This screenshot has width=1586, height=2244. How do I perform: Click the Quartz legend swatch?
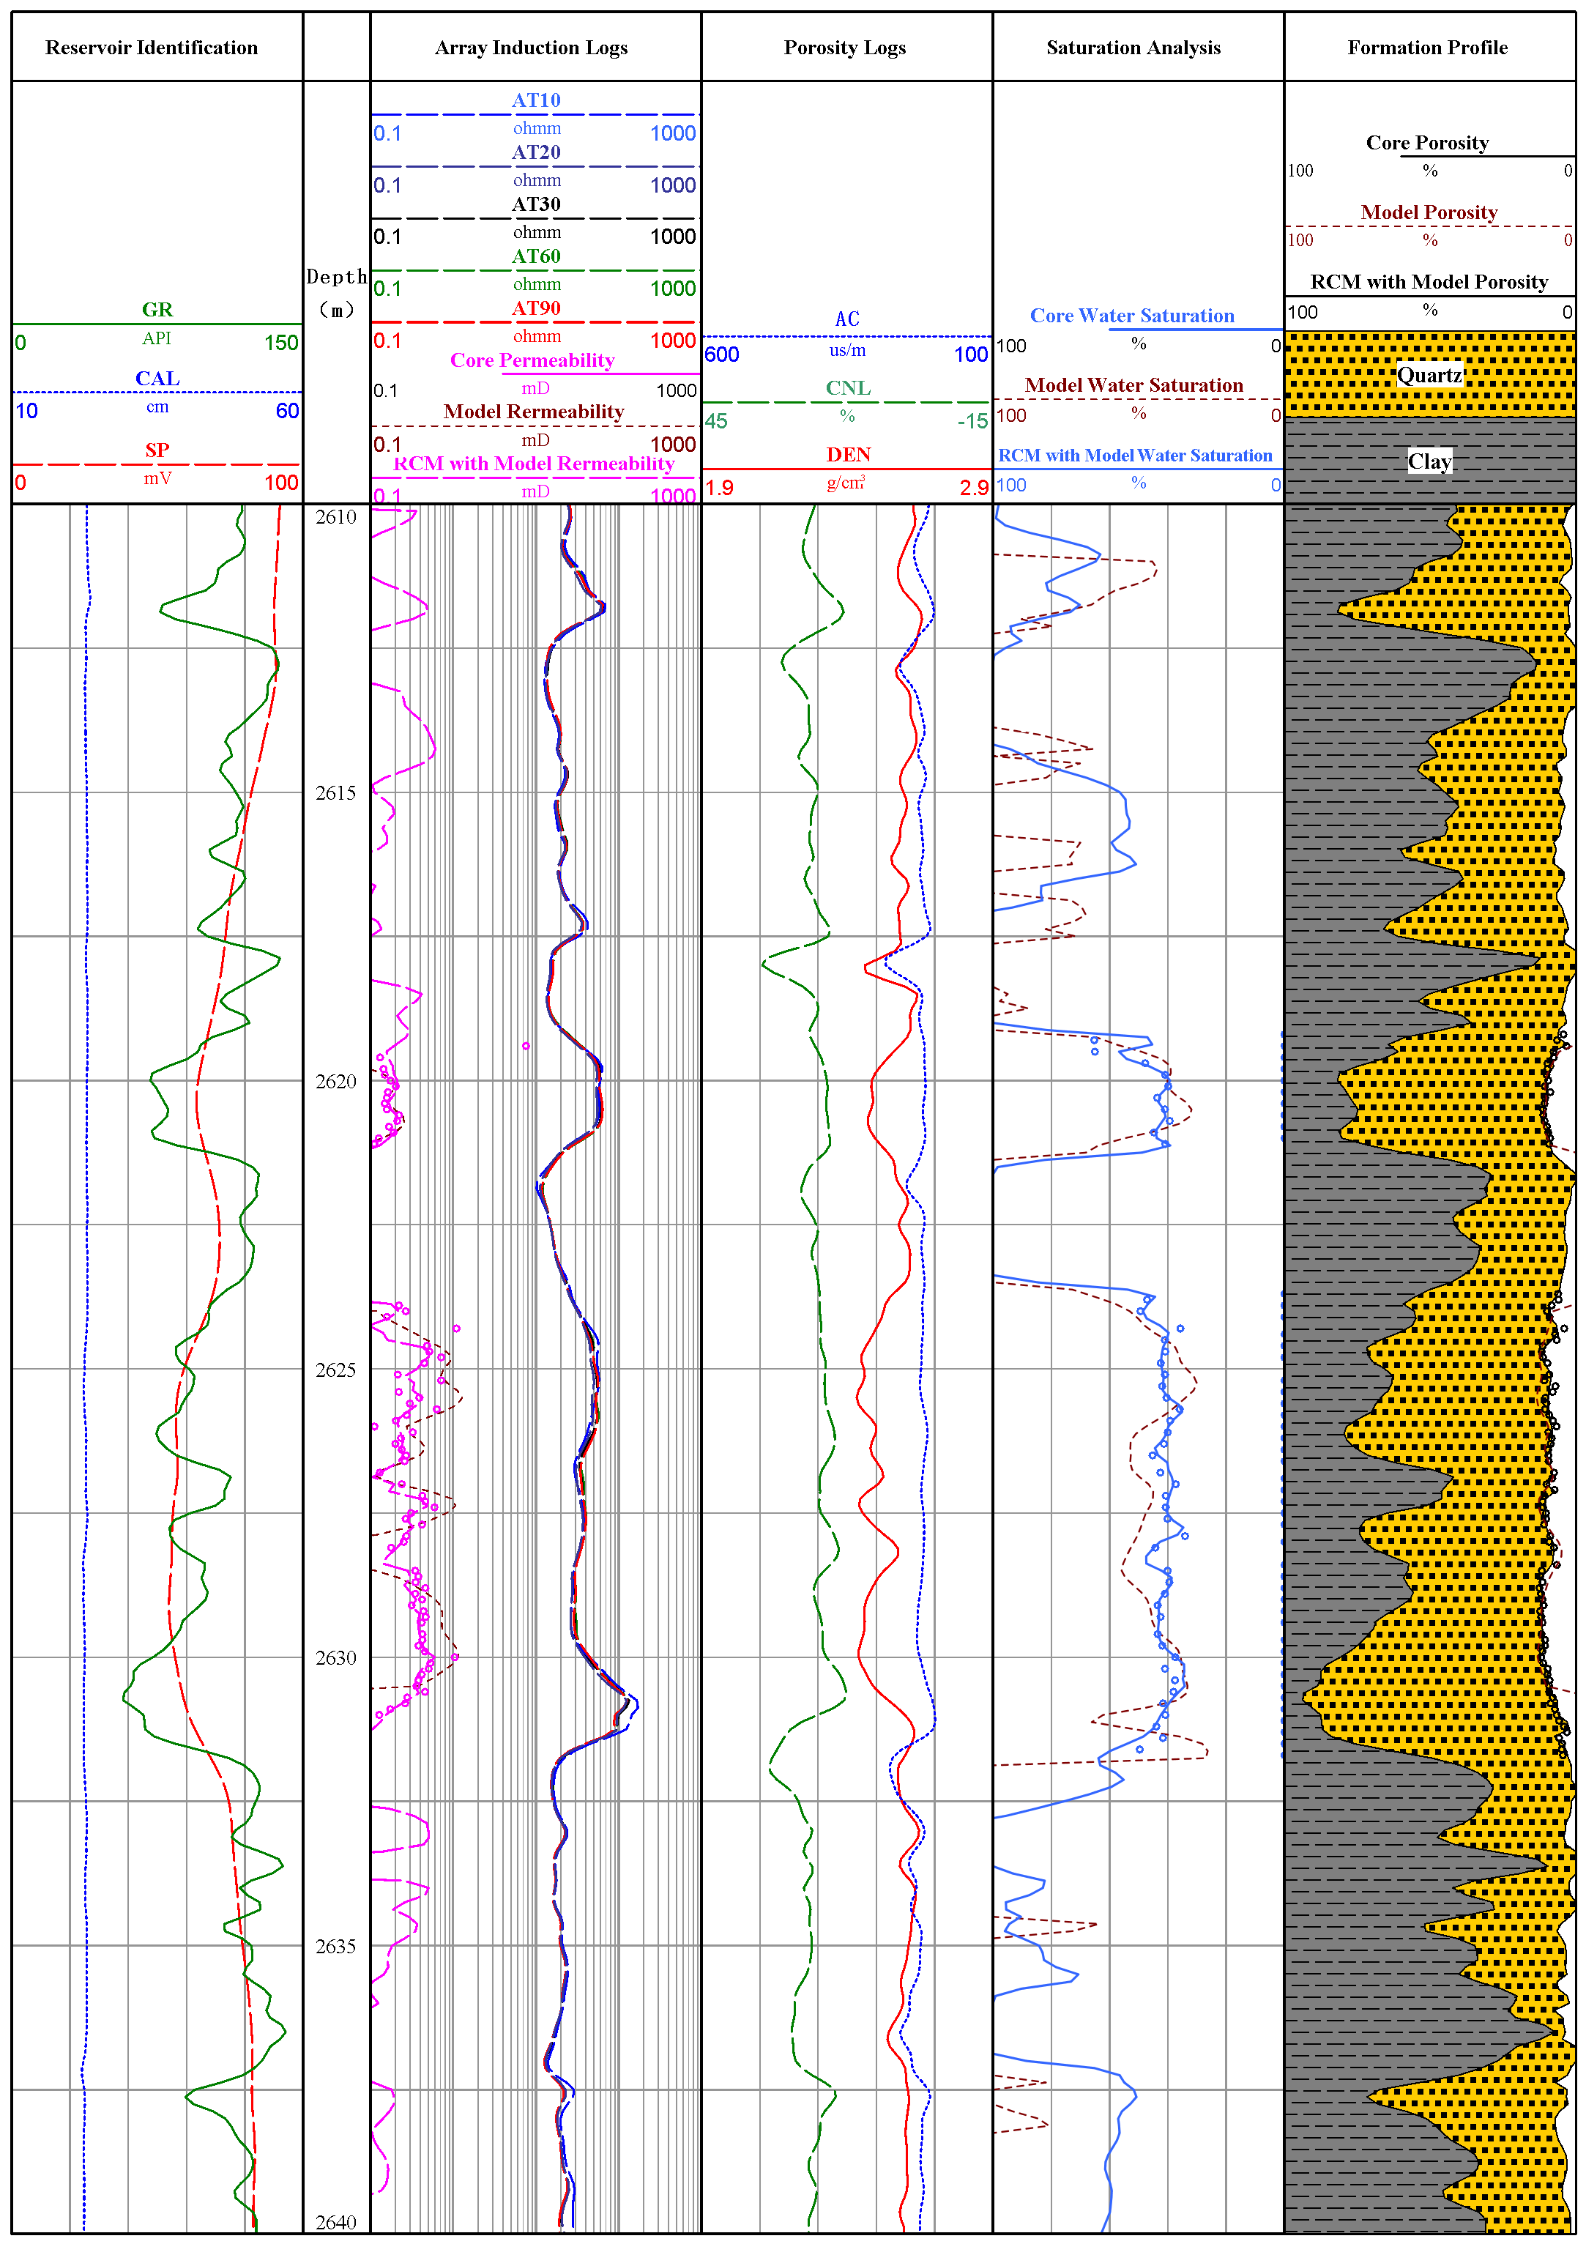[1429, 375]
